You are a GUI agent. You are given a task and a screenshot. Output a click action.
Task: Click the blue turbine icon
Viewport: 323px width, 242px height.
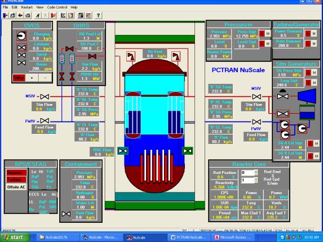point(307,96)
